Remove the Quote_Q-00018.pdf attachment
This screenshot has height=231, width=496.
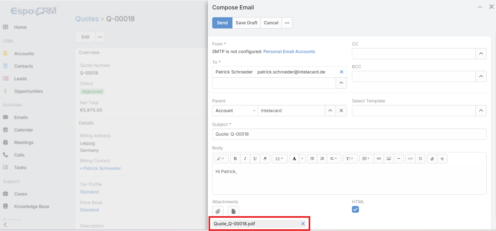point(303,224)
